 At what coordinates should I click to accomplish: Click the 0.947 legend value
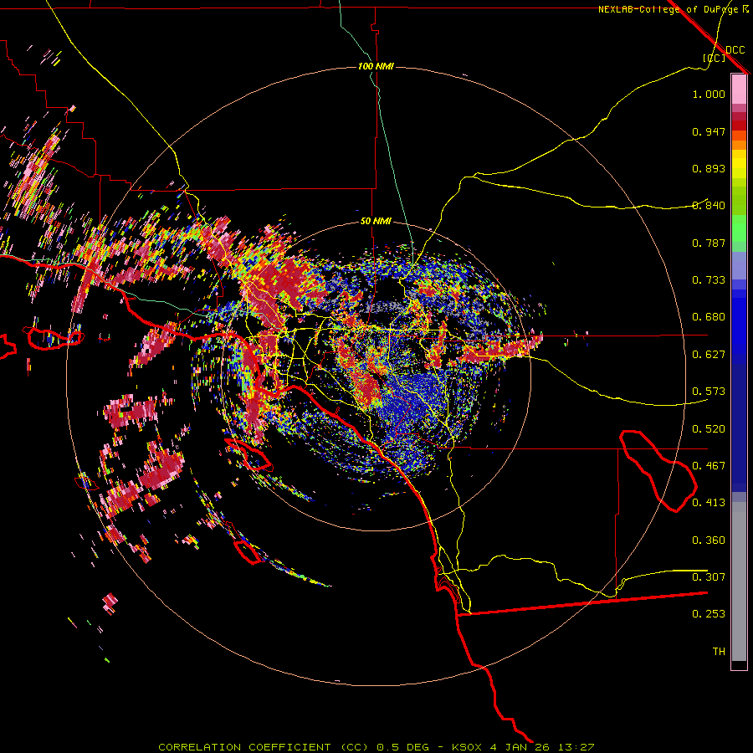(709, 131)
